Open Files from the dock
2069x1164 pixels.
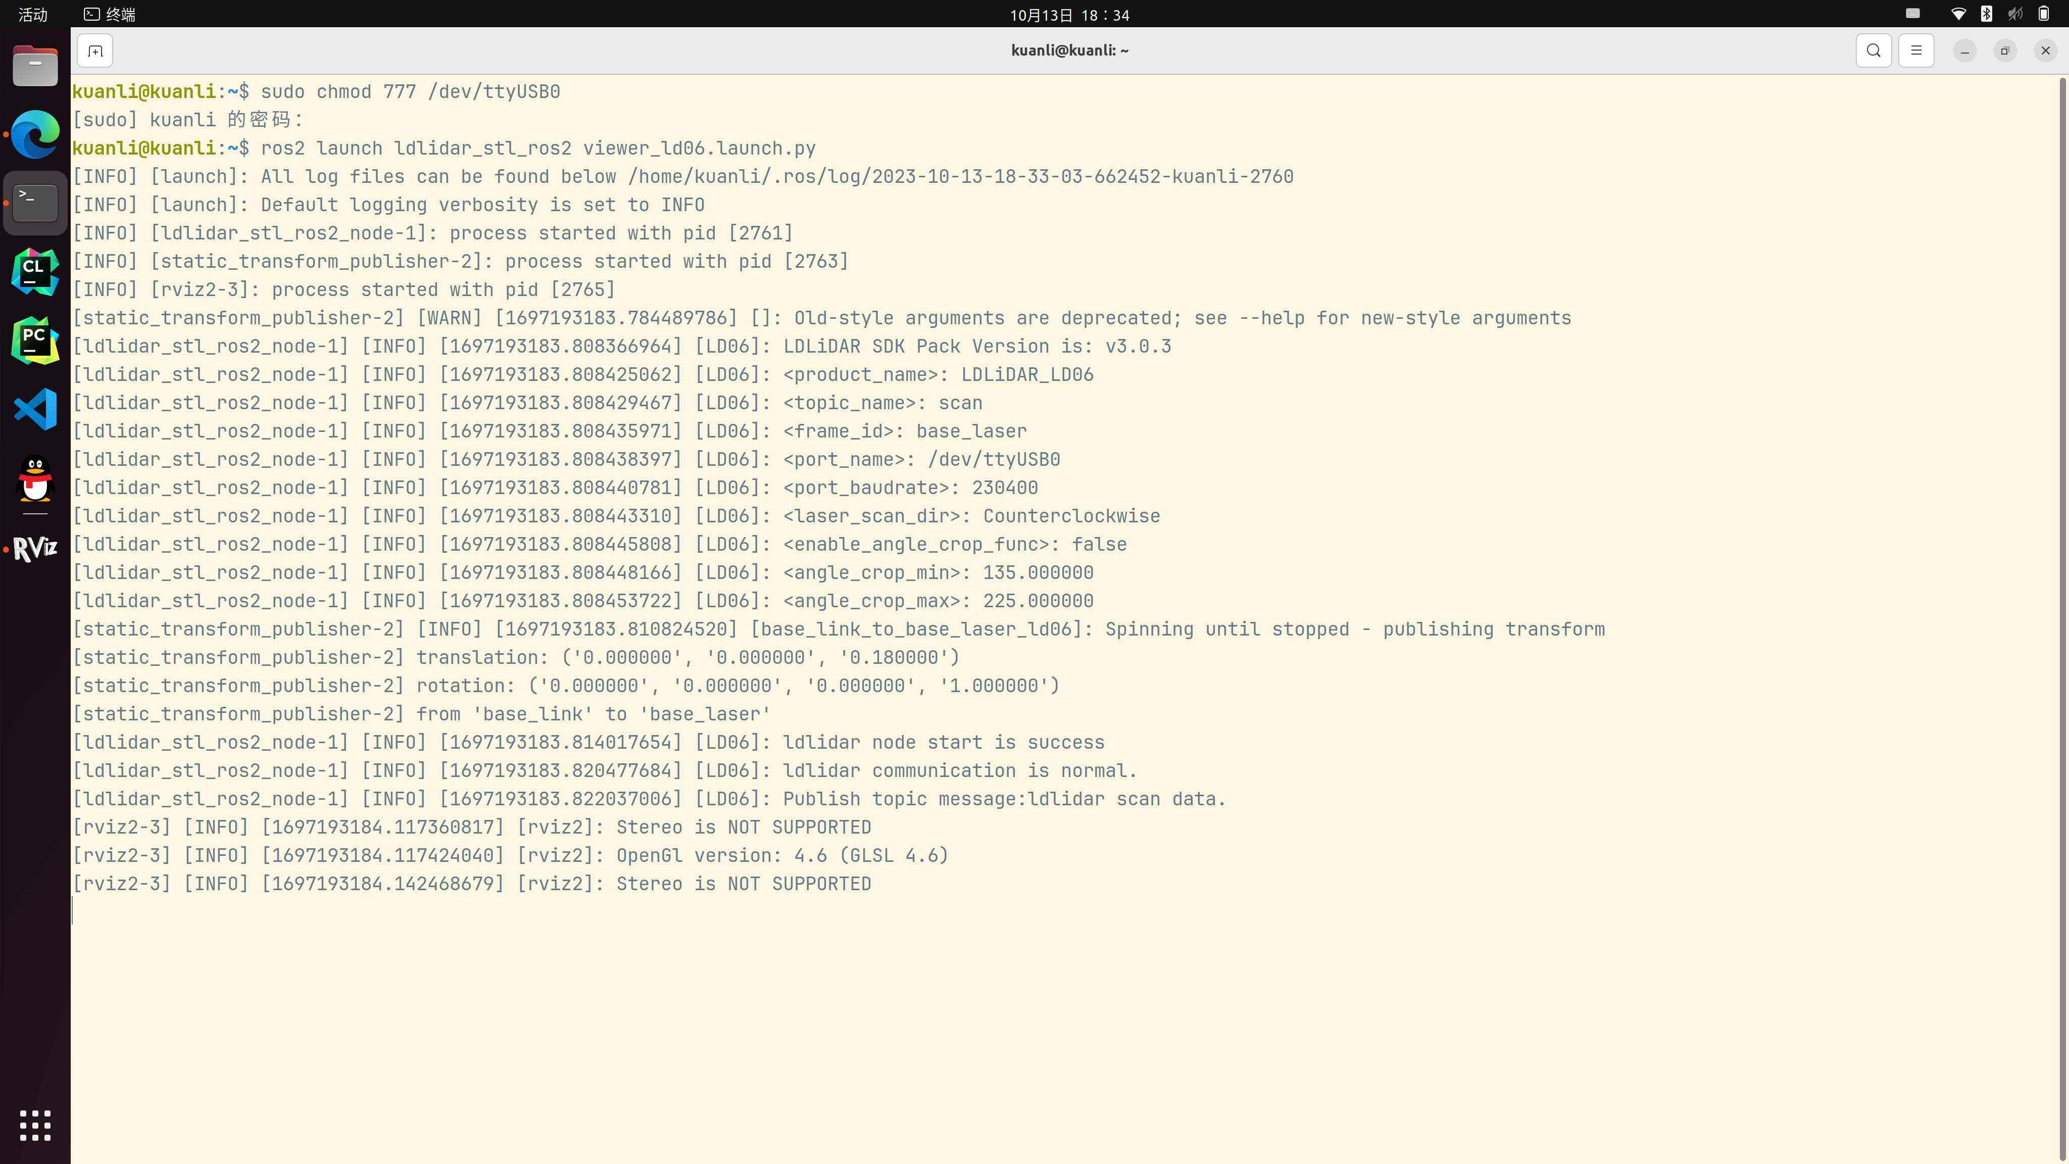(35, 67)
